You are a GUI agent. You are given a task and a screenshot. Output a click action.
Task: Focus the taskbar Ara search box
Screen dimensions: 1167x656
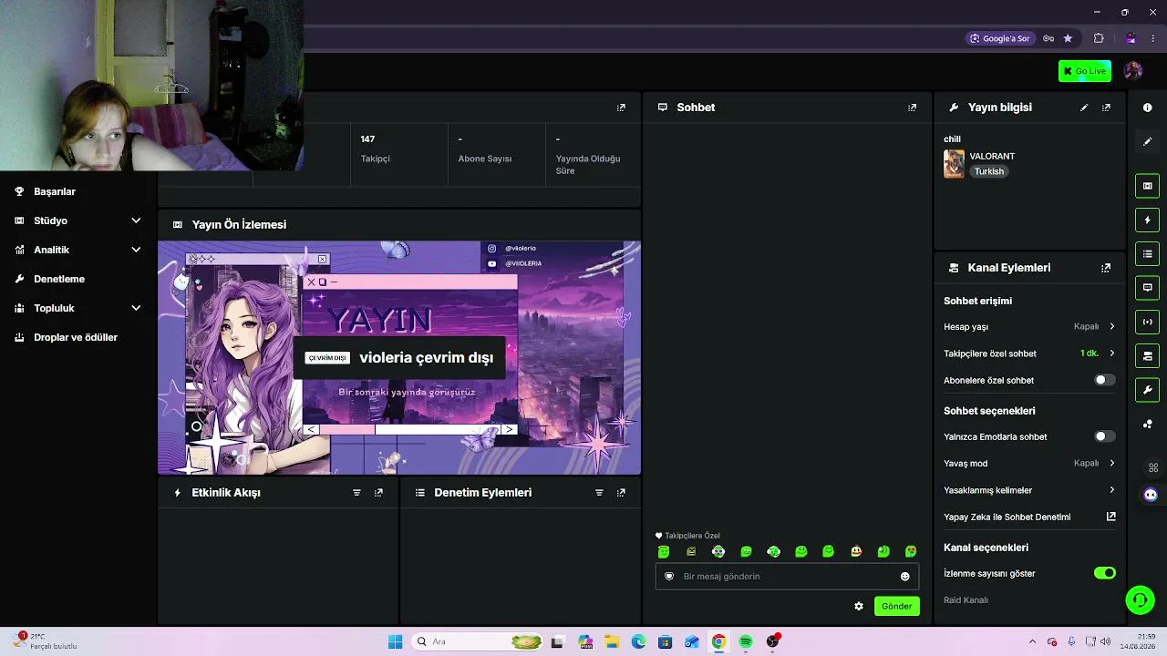(477, 641)
